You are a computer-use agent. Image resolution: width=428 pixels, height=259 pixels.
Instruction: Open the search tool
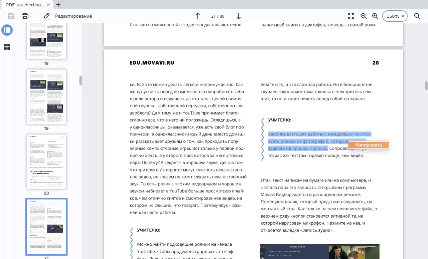click(417, 16)
